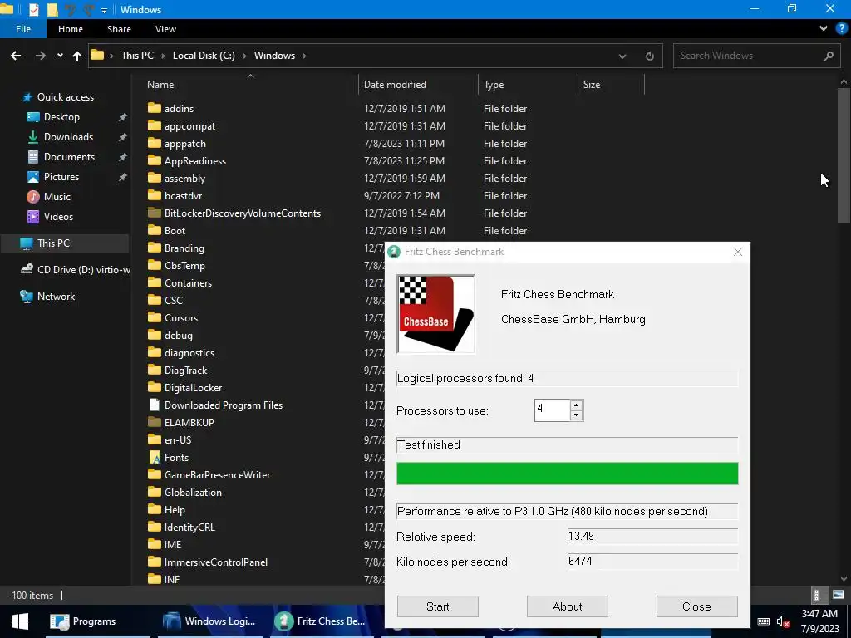Decrease processors to use with down arrow
851x638 pixels.
[x=577, y=415]
